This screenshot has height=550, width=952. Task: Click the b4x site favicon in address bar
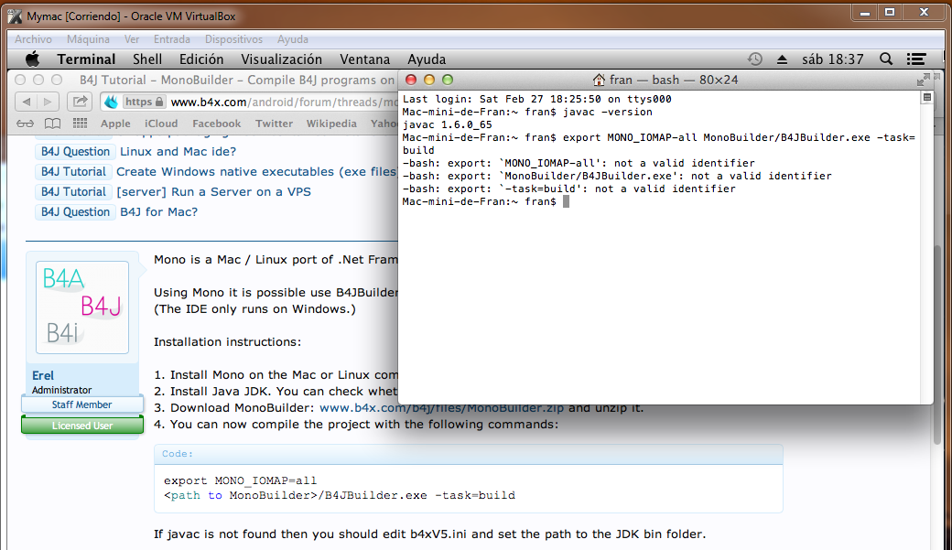click(x=111, y=102)
